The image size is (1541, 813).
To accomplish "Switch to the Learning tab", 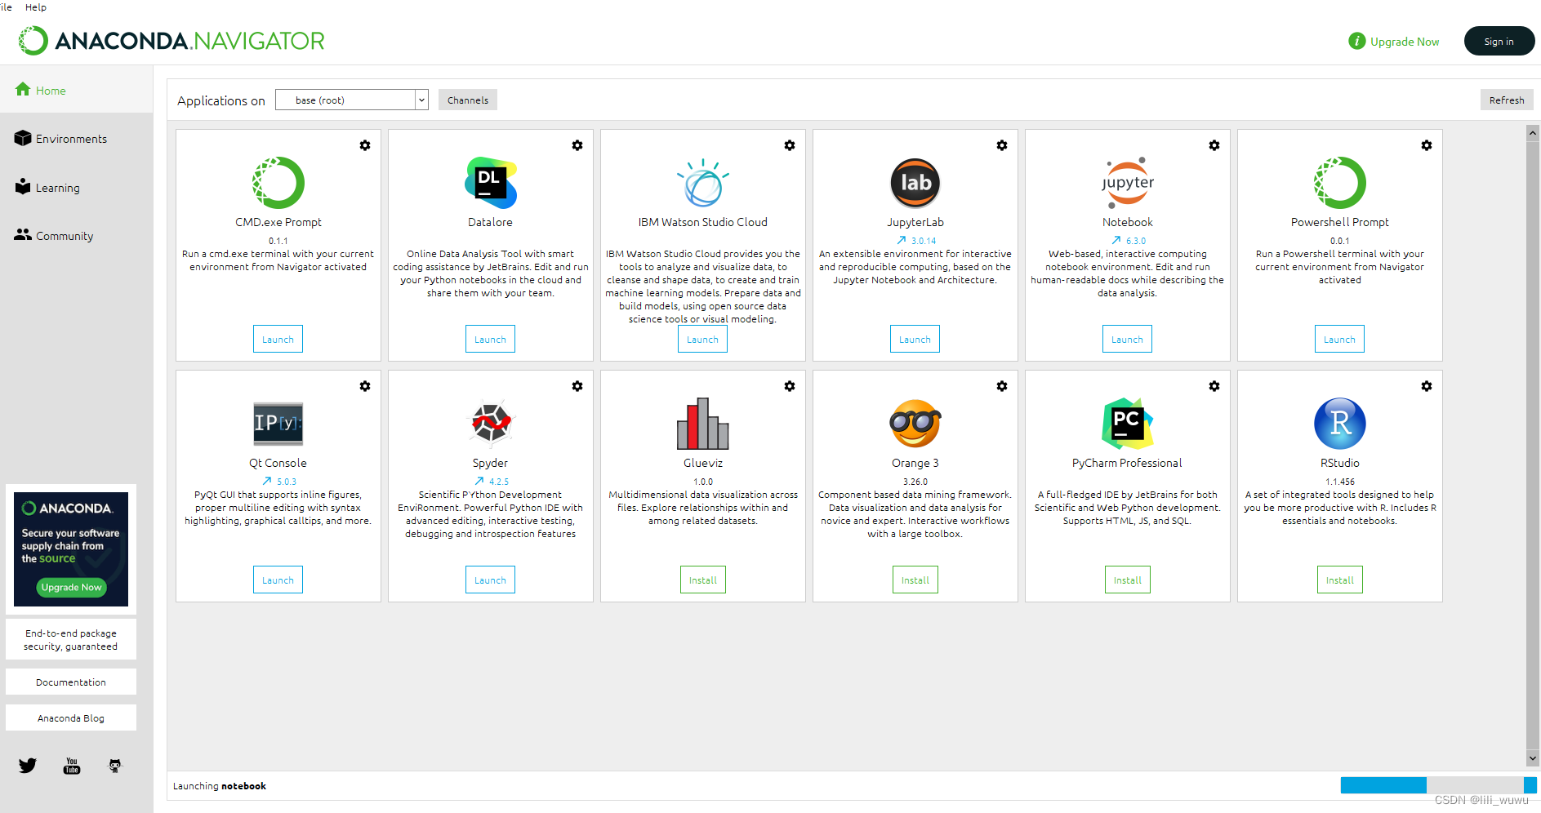I will point(76,188).
